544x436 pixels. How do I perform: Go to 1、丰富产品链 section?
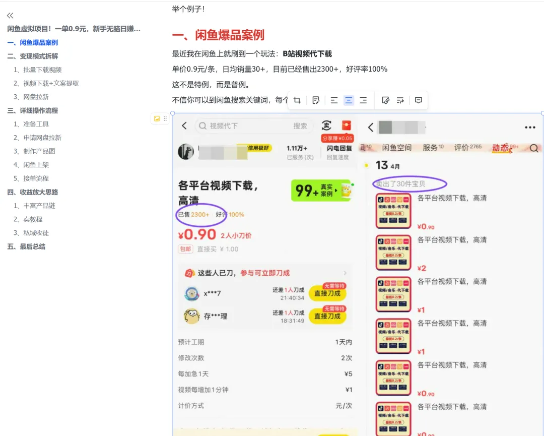click(34, 206)
